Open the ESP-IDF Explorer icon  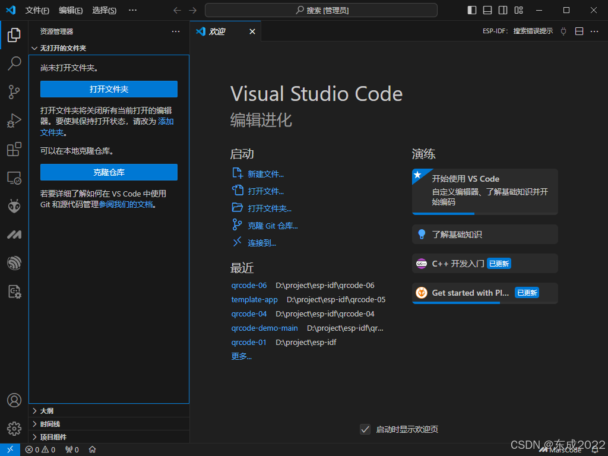pos(14,263)
